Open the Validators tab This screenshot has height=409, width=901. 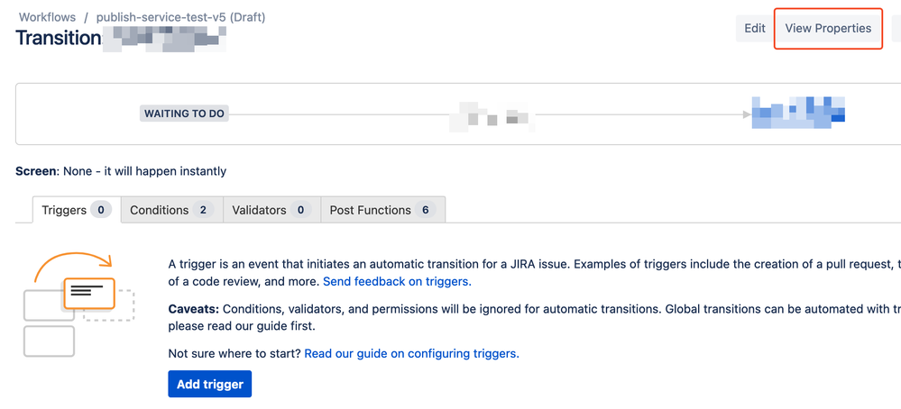(x=271, y=210)
